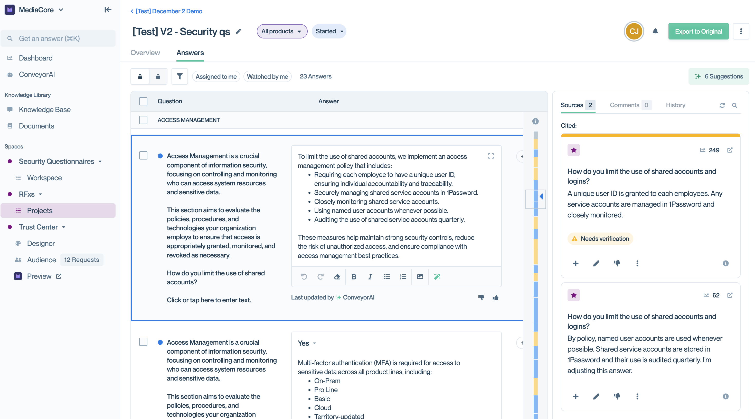This screenshot has width=755, height=419.
Task: Click the filter funnel icon
Action: (179, 76)
